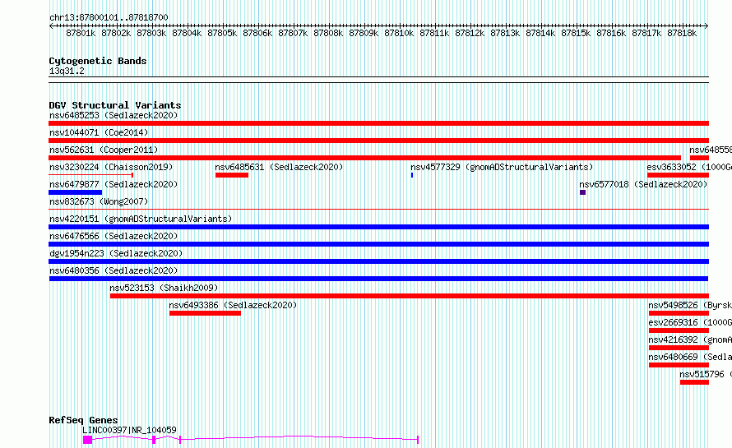Select the red bar under nsv6493386
732x448 pixels.
coord(205,313)
